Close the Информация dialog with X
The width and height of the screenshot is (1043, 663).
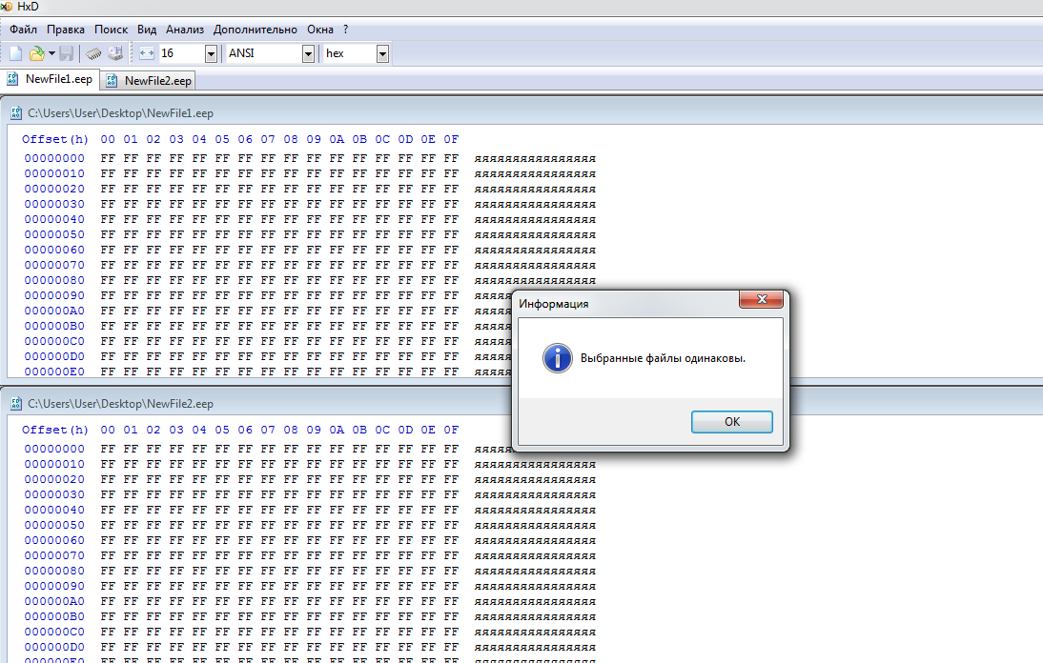point(762,300)
